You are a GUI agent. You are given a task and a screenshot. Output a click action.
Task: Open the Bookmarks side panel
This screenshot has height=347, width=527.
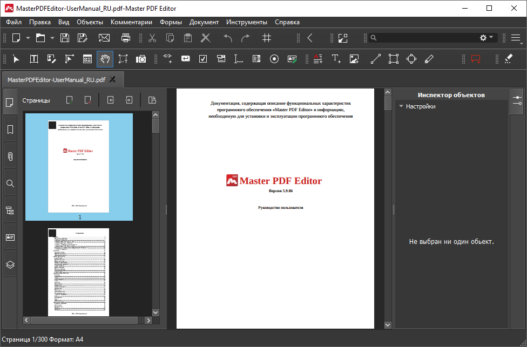point(10,130)
